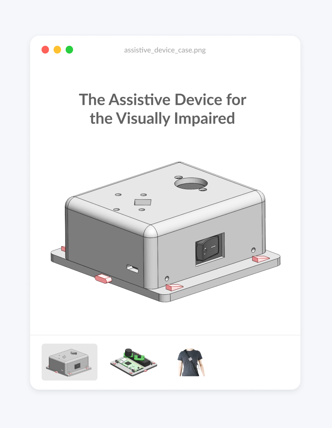Select the assistive_device_case.png filename title
Image resolution: width=332 pixels, height=428 pixels.
[165, 50]
